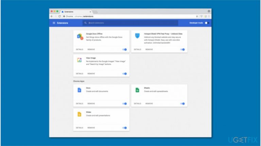Remove the Slides app
Screen dimensions: 261x146
pyautogui.click(x=91, y=128)
